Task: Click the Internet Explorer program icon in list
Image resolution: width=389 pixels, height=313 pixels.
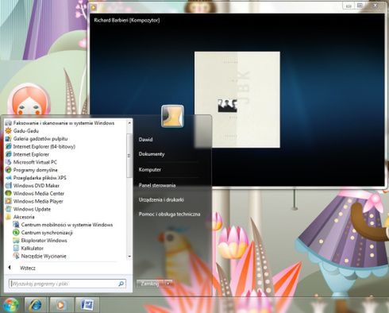Action: (x=9, y=154)
